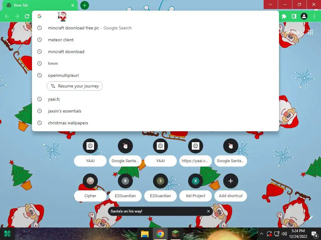This screenshot has height=240, width=321.
Task: Select suggestion 'meteor client'
Action: [155, 40]
